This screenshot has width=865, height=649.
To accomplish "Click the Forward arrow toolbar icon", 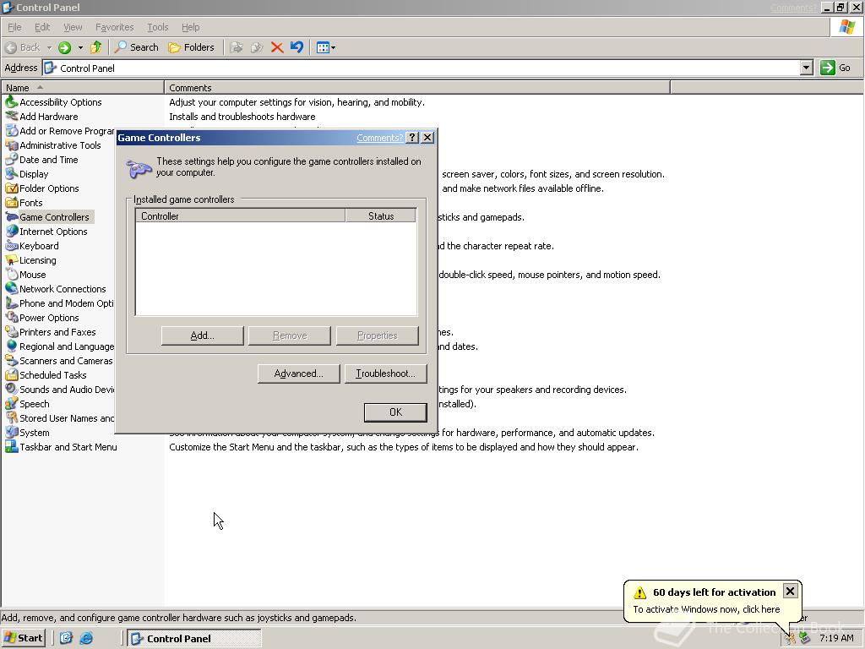I will pyautogui.click(x=64, y=47).
